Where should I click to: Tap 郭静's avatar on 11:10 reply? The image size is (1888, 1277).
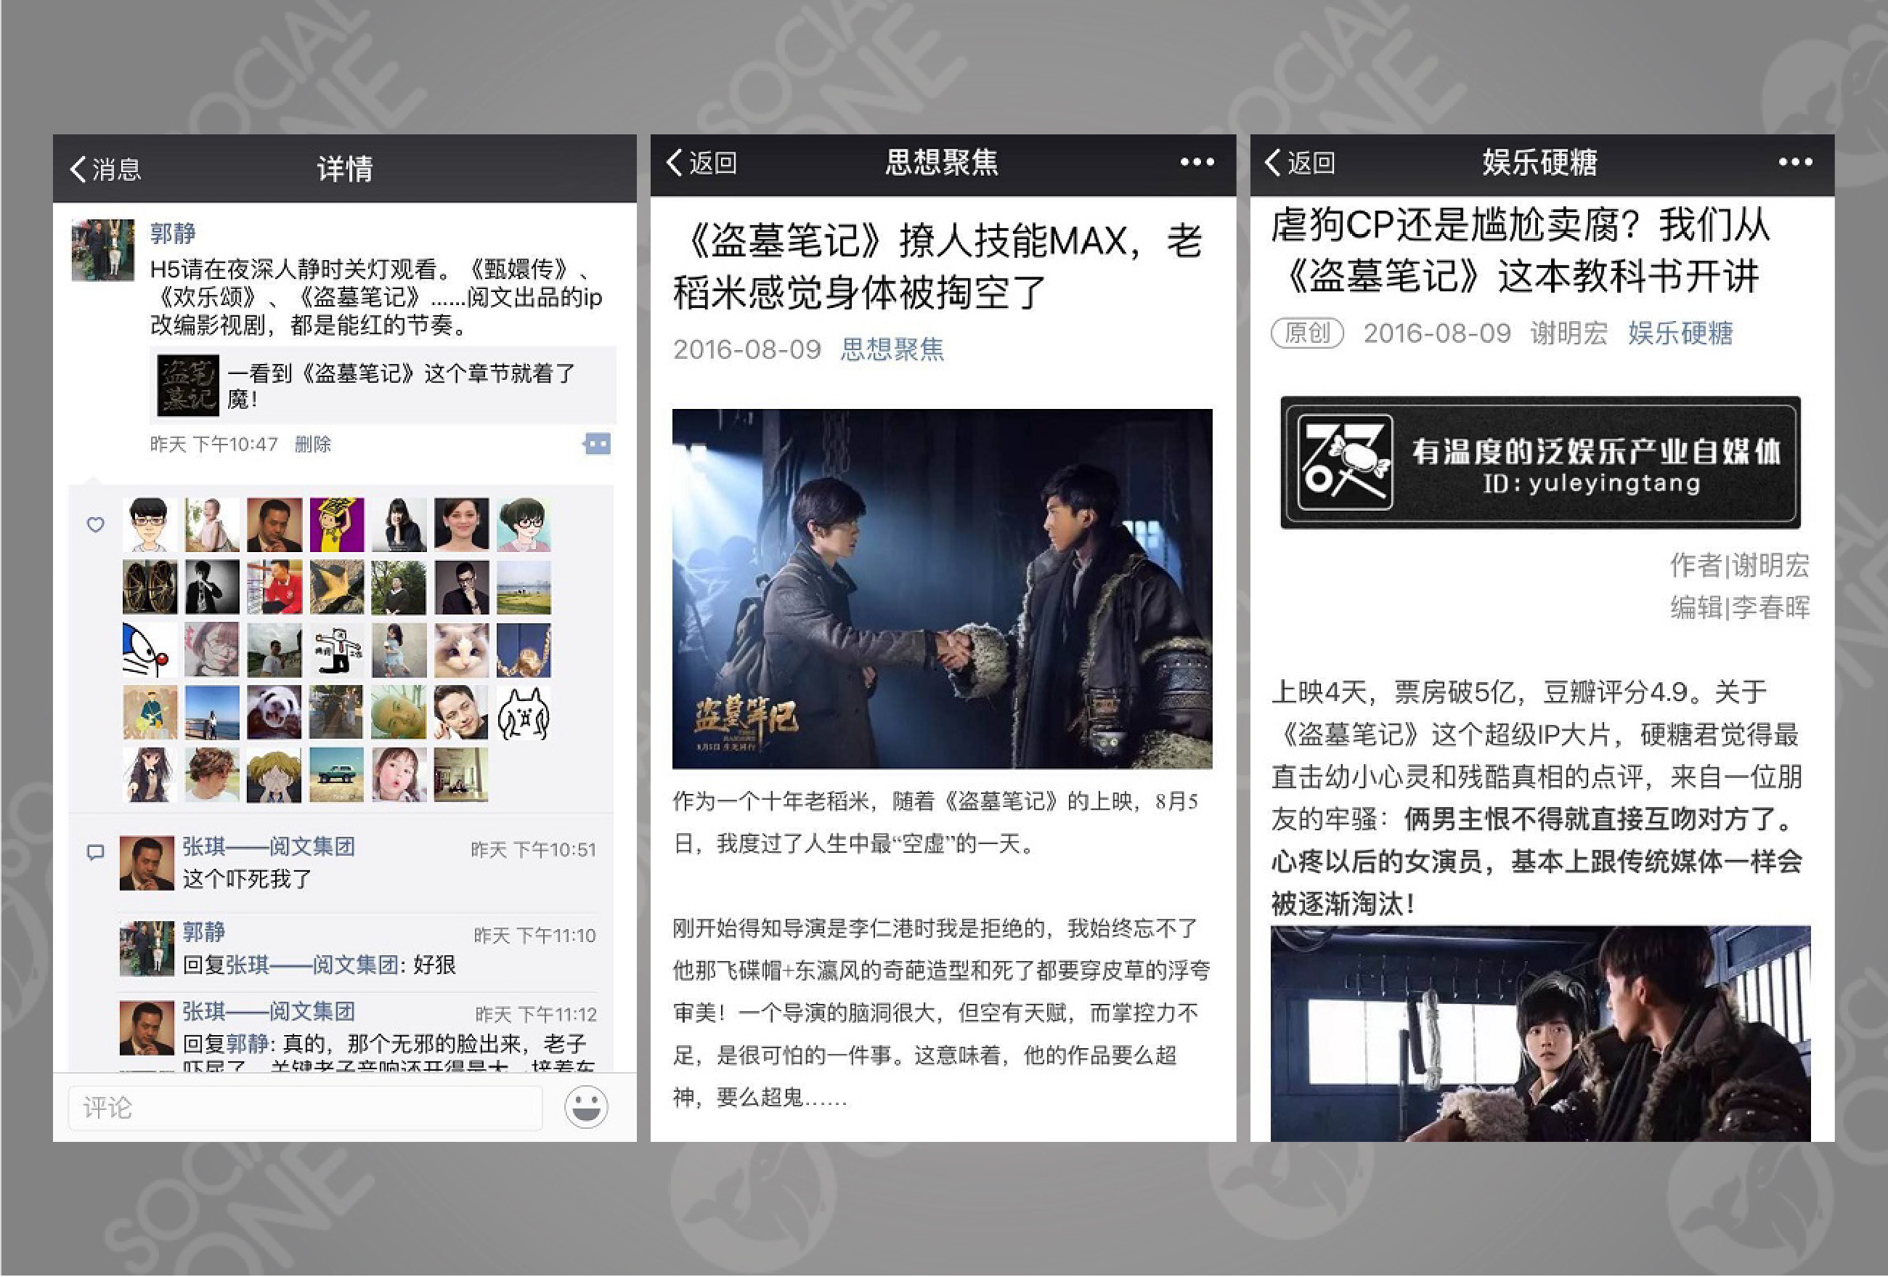pos(147,949)
